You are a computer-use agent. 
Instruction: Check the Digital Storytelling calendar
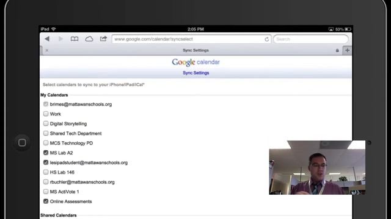(x=46, y=123)
